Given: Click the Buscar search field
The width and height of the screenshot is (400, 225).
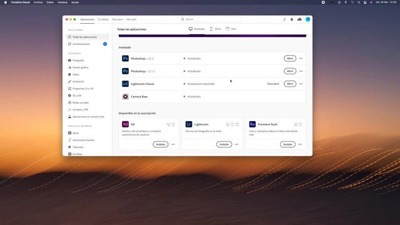Looking at the screenshot, I should [211, 19].
